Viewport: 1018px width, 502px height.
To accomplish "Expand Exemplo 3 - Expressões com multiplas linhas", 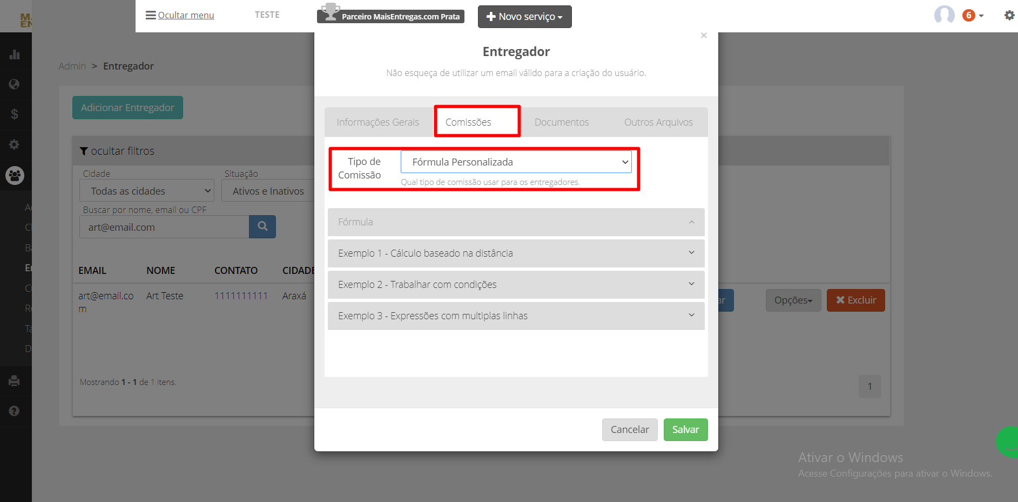I will pos(516,316).
